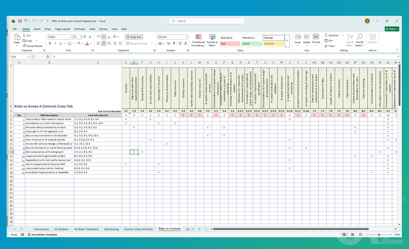Click the Format as Table icon
This screenshot has height=249, width=409.
212,37
